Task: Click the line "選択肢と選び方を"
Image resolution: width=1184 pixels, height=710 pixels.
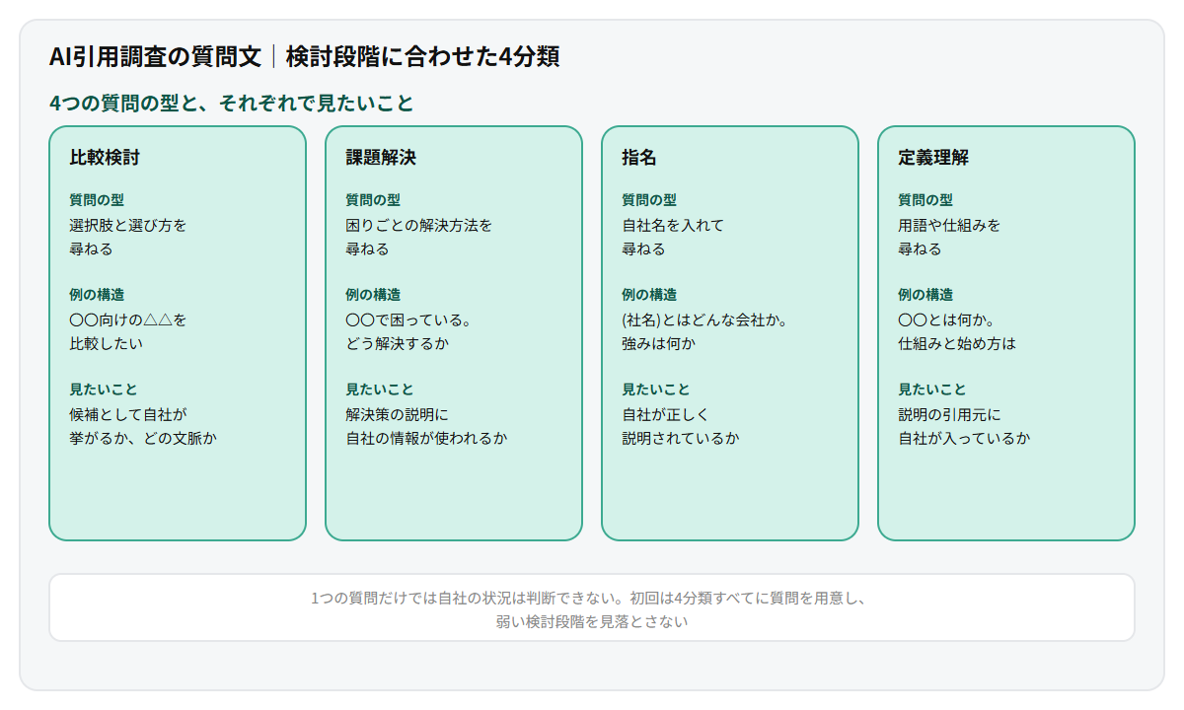Action: [128, 225]
